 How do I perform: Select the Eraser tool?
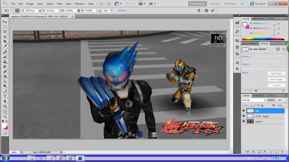pos(5,72)
